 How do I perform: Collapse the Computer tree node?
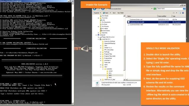pyautogui.click(x=96, y=35)
